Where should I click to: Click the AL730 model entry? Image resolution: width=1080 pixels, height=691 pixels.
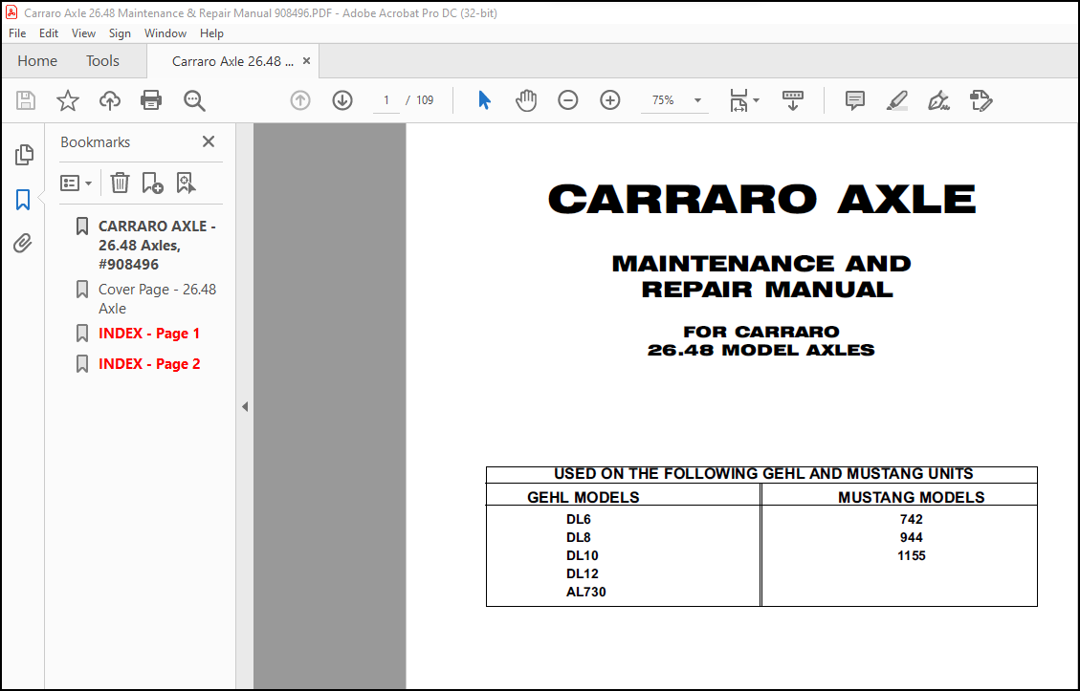(x=585, y=592)
